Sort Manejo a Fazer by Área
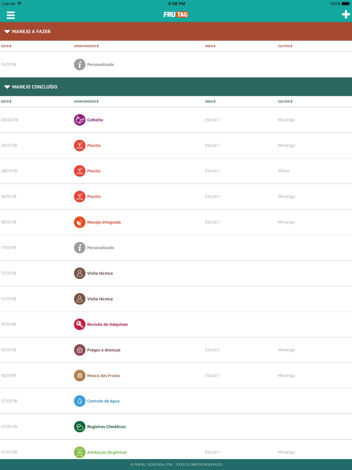The image size is (352, 470). coord(210,46)
